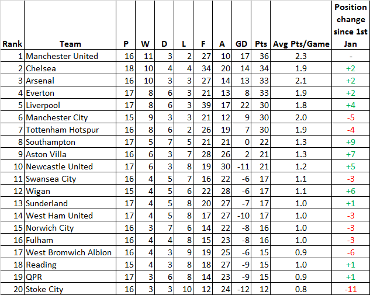Select Aston Villa's +7 position change

point(350,154)
